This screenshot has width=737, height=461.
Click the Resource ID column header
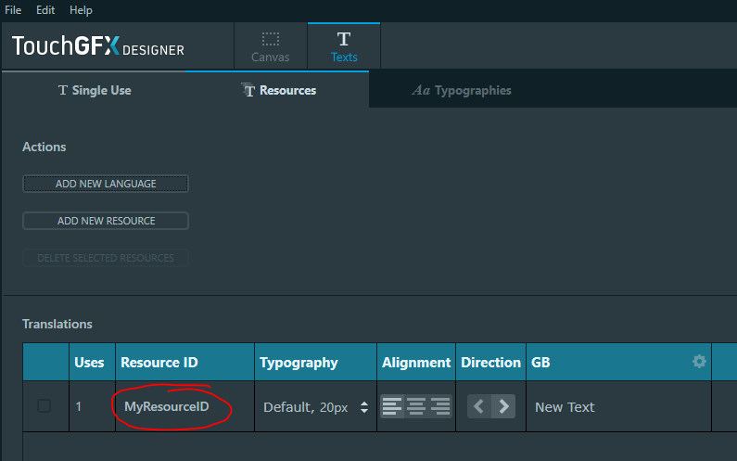coord(184,362)
